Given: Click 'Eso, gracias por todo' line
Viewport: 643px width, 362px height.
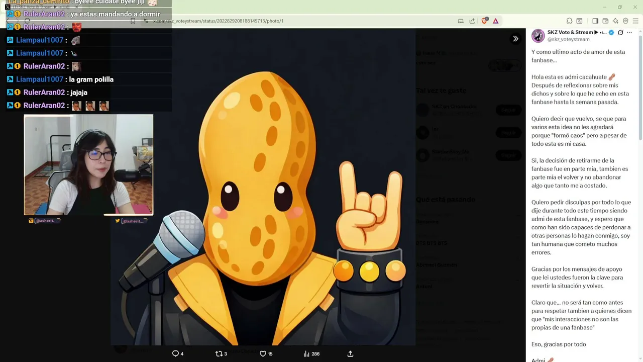Looking at the screenshot, I should tap(559, 344).
